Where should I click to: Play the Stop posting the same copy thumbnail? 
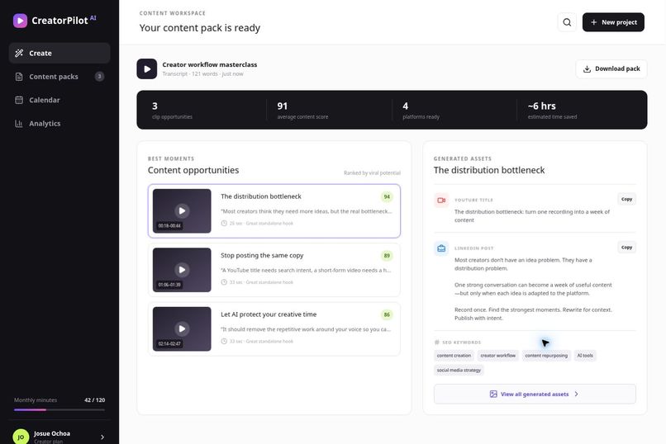[182, 270]
